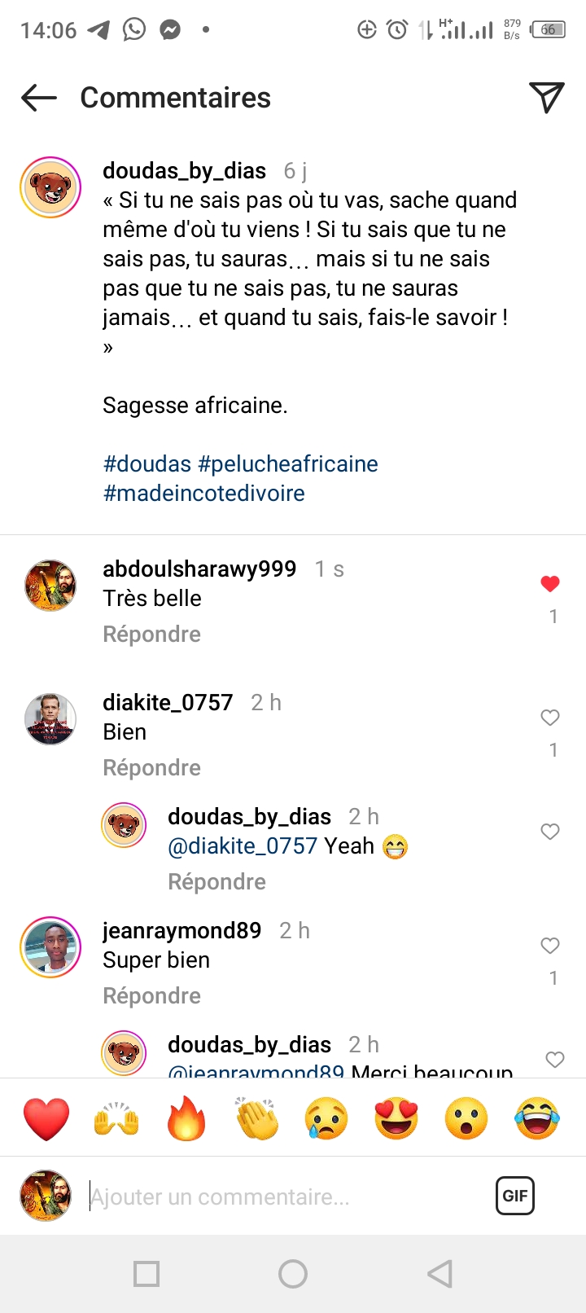
Task: Open the GIF picker button
Action: tap(515, 1196)
